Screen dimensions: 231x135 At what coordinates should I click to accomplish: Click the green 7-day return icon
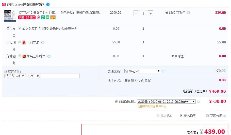(x=43, y=17)
